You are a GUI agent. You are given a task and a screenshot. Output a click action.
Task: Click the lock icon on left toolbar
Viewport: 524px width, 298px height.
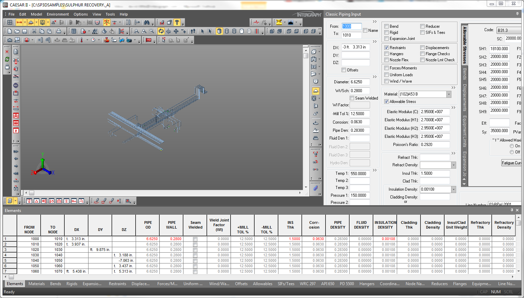click(7, 66)
